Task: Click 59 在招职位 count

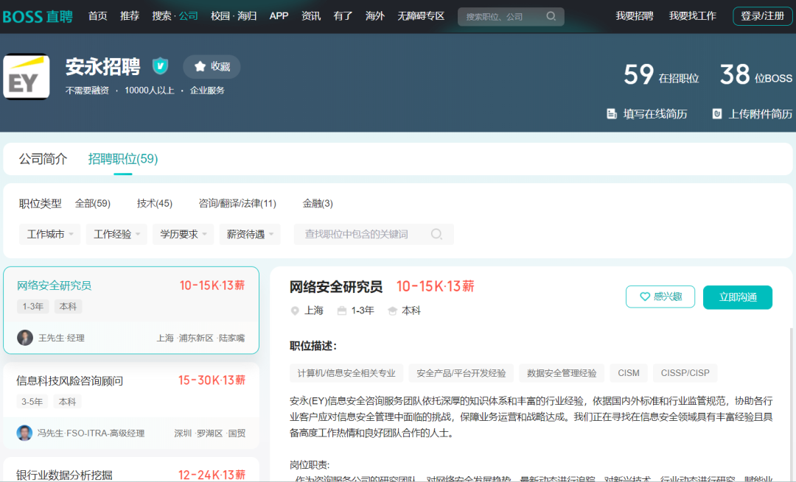Action: 661,75
